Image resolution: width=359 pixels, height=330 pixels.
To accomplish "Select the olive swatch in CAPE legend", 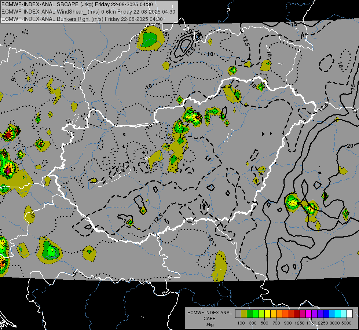I will tap(244, 313).
